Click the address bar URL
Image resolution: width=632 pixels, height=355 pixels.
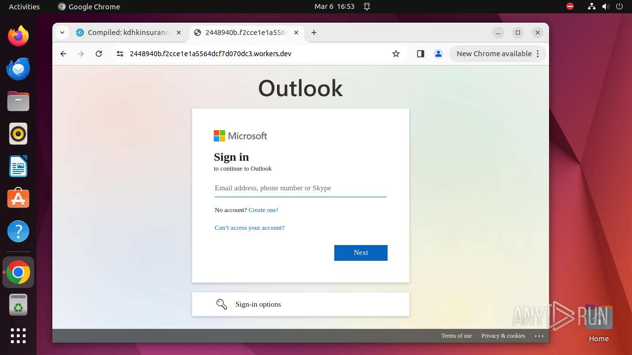[211, 54]
